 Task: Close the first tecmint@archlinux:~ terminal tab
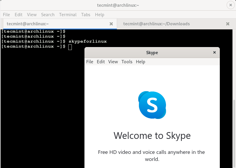point(111,24)
